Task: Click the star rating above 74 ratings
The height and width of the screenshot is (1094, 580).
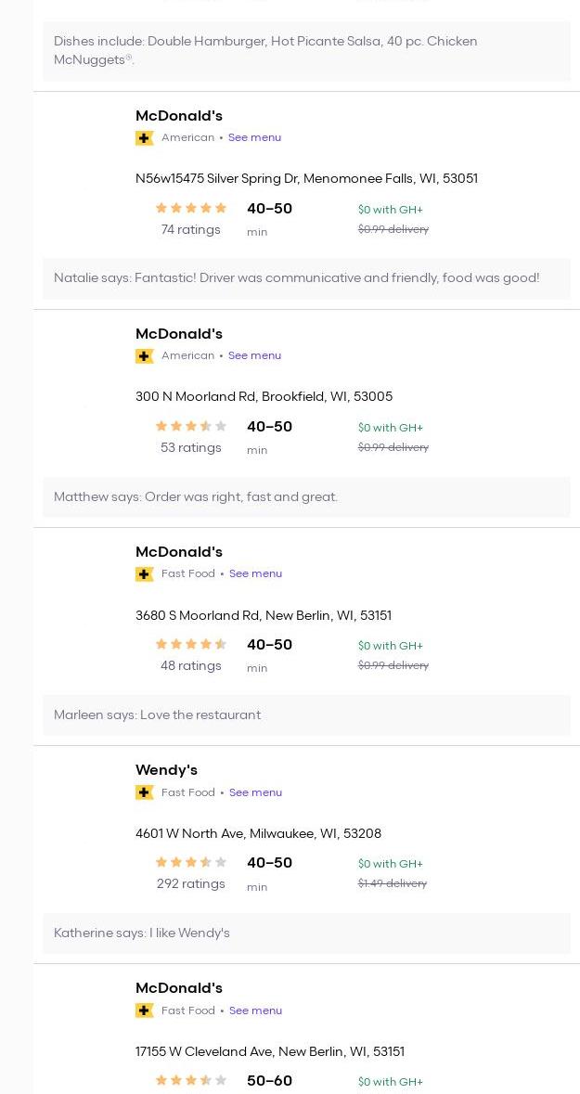Action: 191,209
